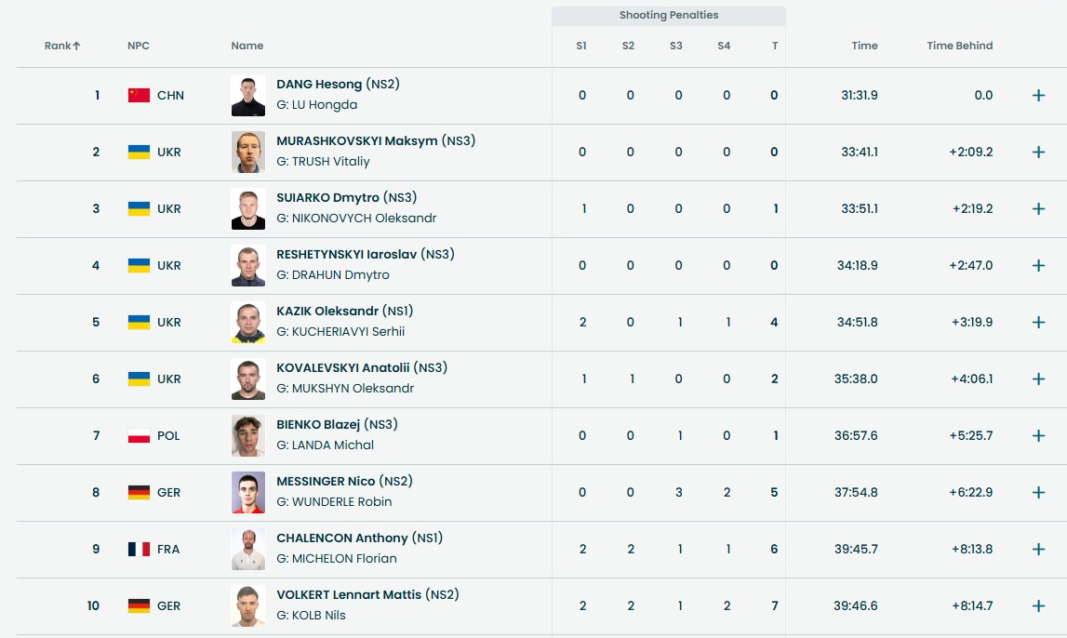Open plus icon for SUIARKO Dmytro
The height and width of the screenshot is (638, 1067).
pyautogui.click(x=1038, y=209)
